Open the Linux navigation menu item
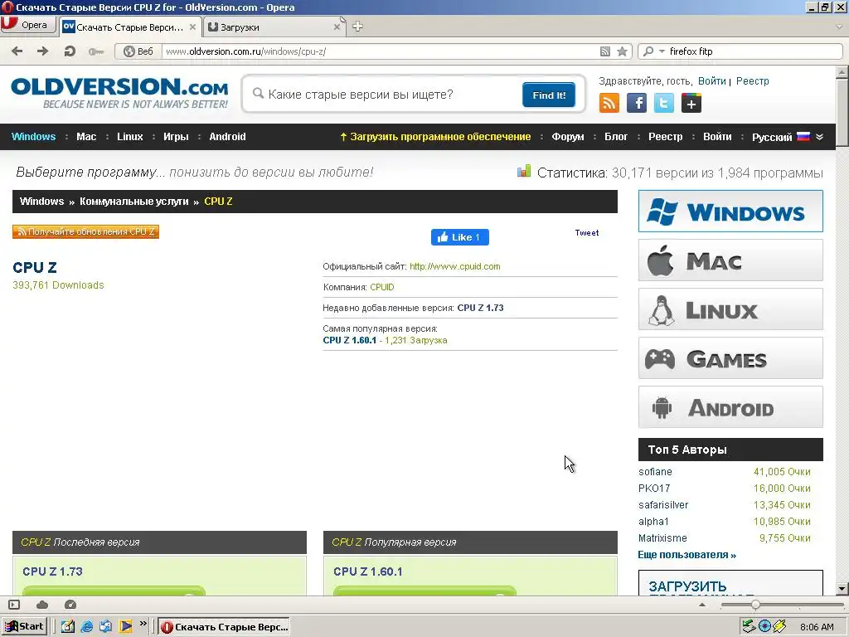Viewport: 849px width, 637px height. (x=130, y=137)
